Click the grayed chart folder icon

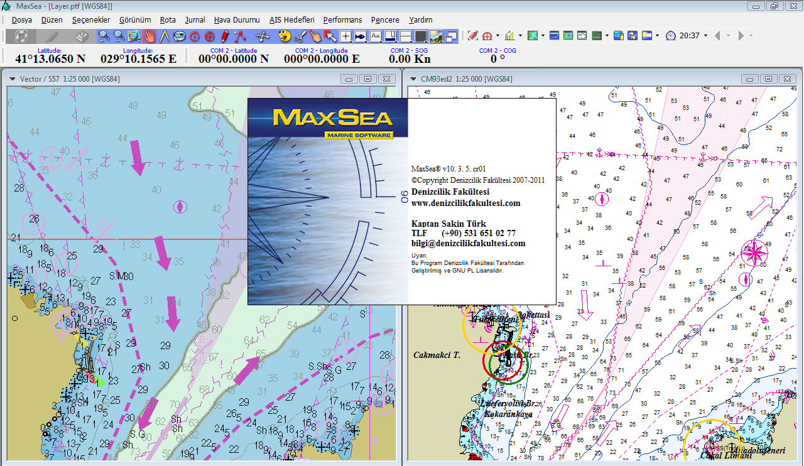82,36
